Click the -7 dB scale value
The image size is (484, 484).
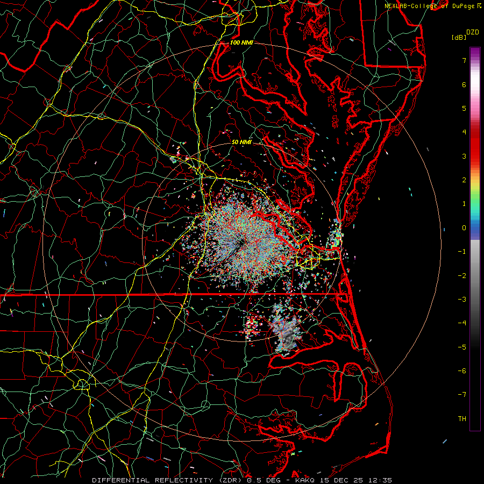pos(462,395)
